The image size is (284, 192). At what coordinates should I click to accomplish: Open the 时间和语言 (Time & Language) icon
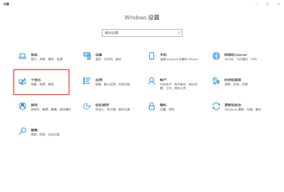pos(216,81)
